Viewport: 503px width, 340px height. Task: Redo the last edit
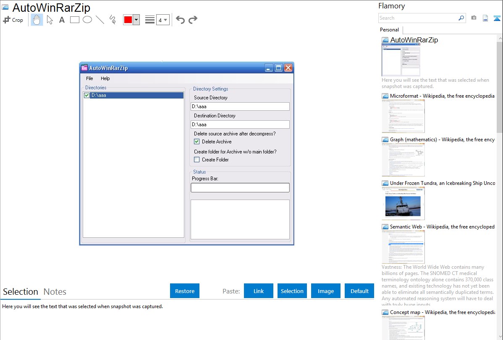click(x=193, y=20)
